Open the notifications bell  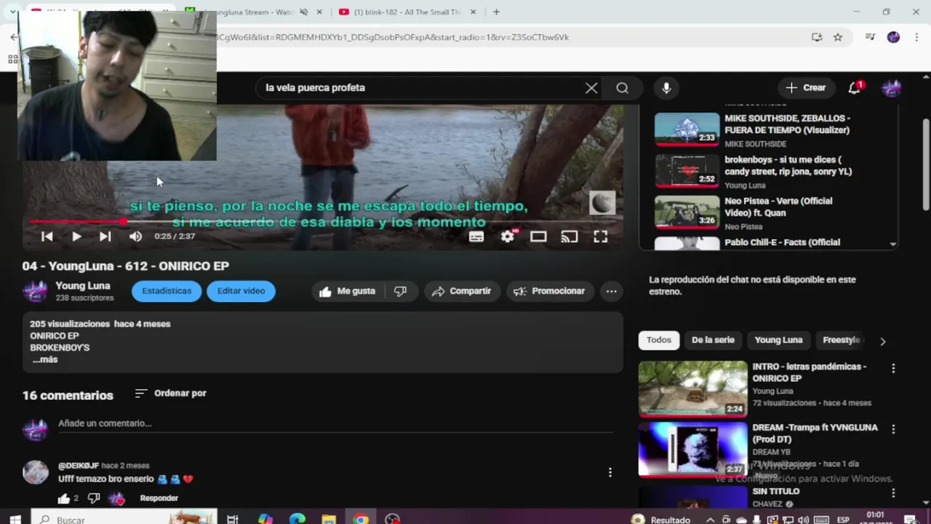[x=855, y=88]
